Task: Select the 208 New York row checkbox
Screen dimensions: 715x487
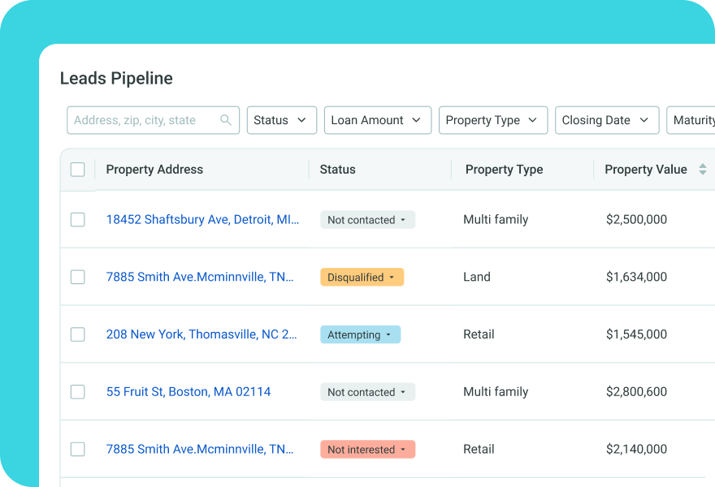Action: click(x=77, y=334)
